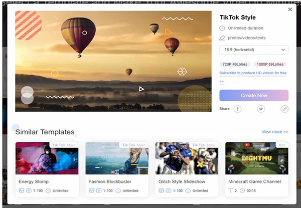Click the Tik Tok Style tag on Energy Stomp
This screenshot has width=301, height=208.
pyautogui.click(x=64, y=145)
